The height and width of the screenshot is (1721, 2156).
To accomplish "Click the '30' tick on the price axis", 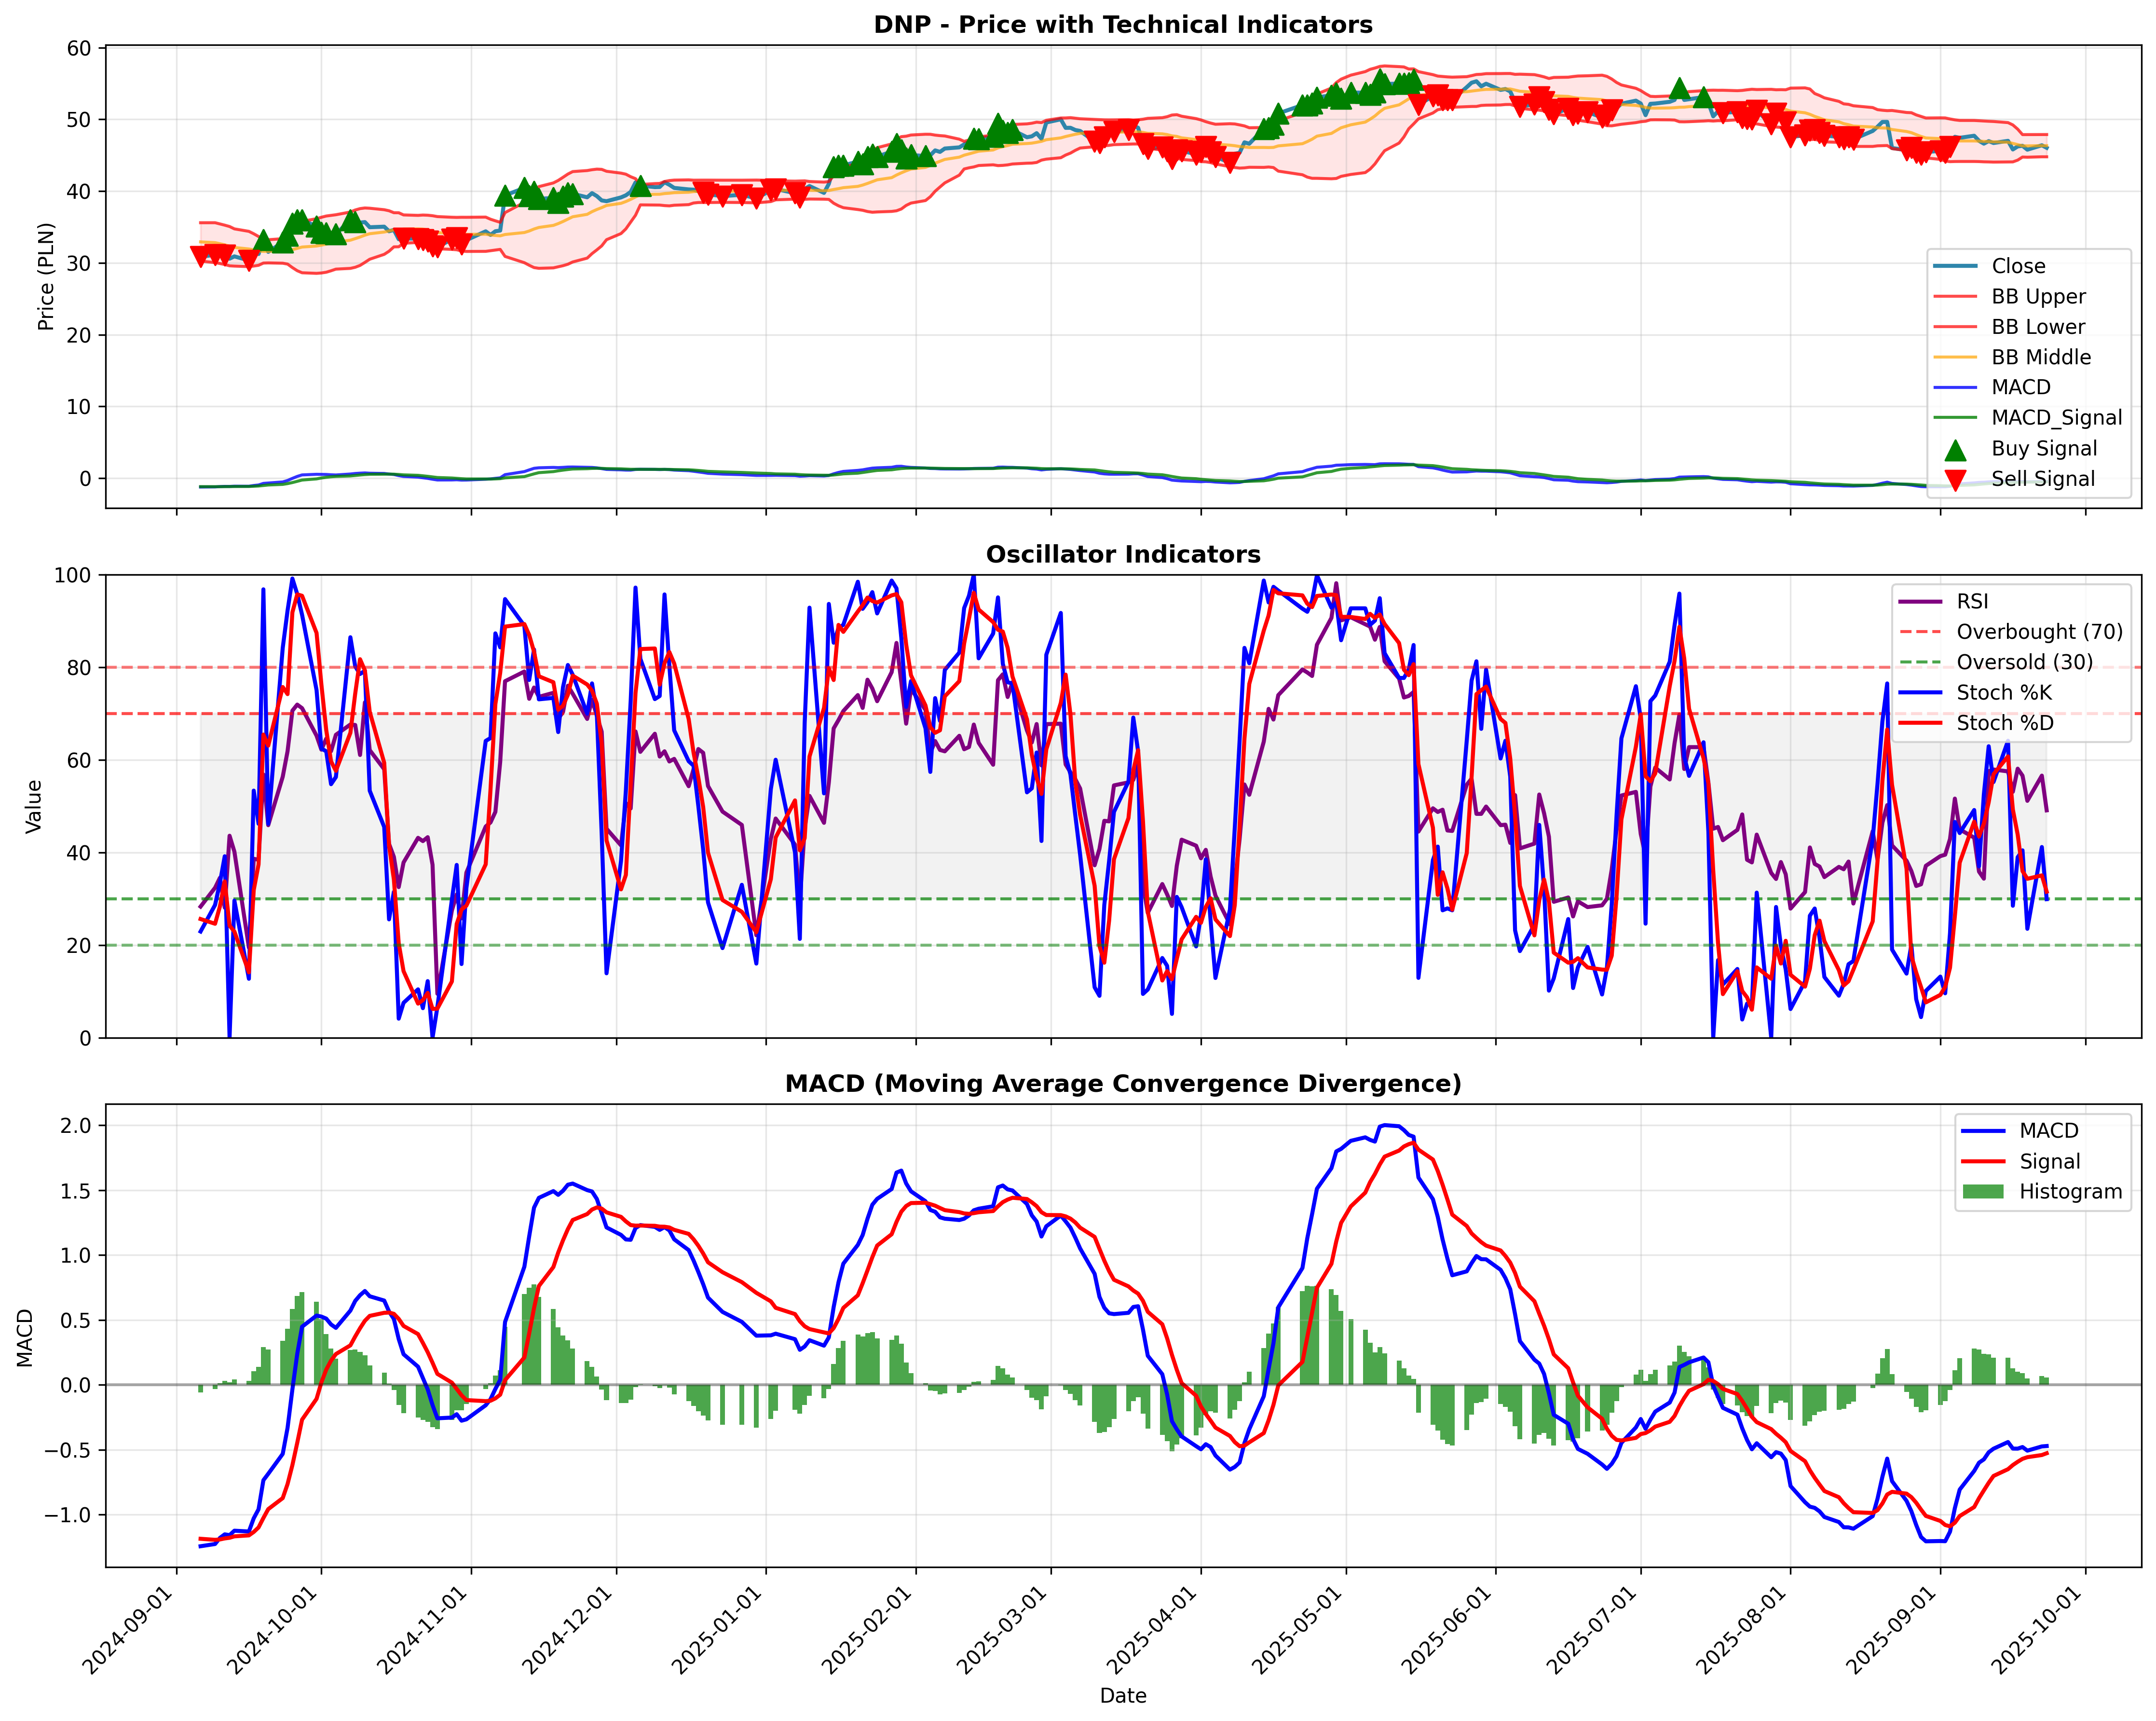I will pyautogui.click(x=79, y=263).
